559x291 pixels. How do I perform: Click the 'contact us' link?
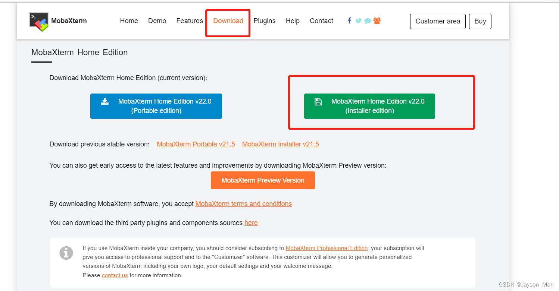click(115, 275)
